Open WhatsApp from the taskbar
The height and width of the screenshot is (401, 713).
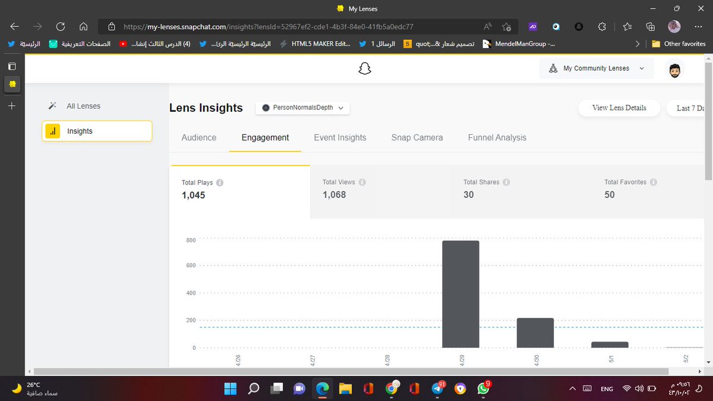click(483, 389)
